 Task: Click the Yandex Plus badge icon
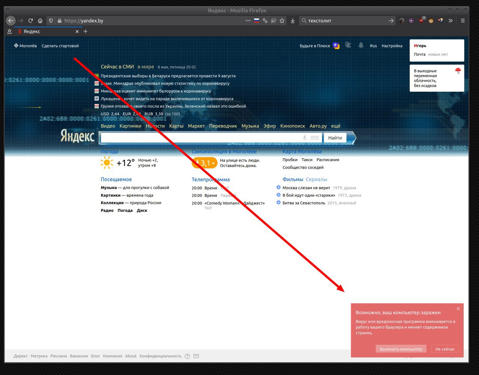336,46
